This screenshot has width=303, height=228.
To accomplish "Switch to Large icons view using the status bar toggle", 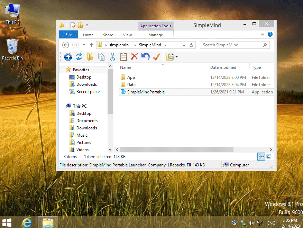I will [x=269, y=156].
